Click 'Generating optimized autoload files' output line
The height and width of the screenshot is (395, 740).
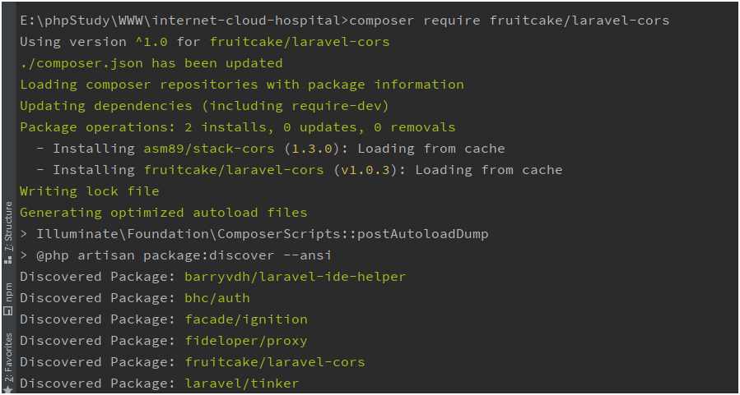click(x=164, y=213)
